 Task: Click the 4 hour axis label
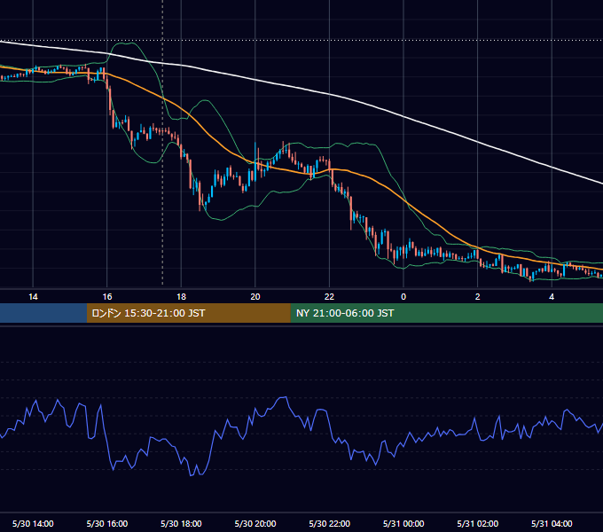tap(552, 297)
